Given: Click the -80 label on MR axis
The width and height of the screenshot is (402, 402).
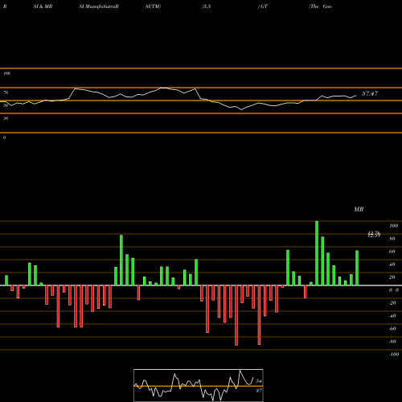Looking at the screenshot, I should click(392, 342).
